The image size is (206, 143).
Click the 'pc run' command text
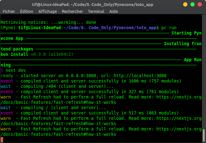tap(169, 28)
